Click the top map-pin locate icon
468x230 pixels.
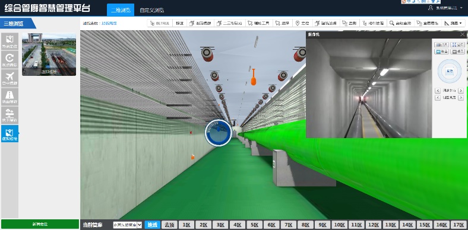(10, 41)
